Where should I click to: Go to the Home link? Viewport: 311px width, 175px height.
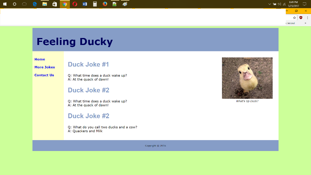[x=39, y=59]
